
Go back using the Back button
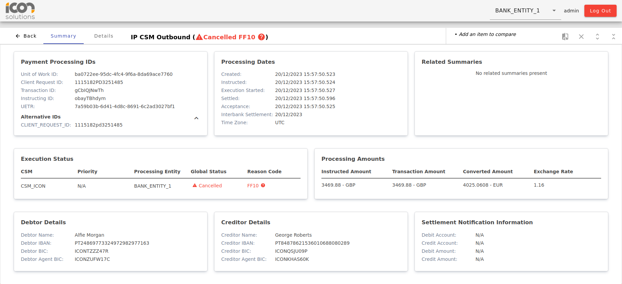pos(26,36)
